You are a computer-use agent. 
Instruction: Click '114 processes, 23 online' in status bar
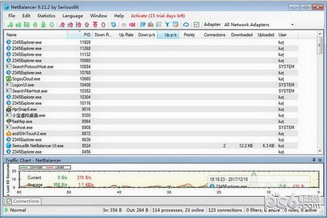tap(178, 210)
